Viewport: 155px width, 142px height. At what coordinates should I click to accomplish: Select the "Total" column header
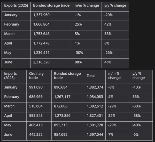91,76
